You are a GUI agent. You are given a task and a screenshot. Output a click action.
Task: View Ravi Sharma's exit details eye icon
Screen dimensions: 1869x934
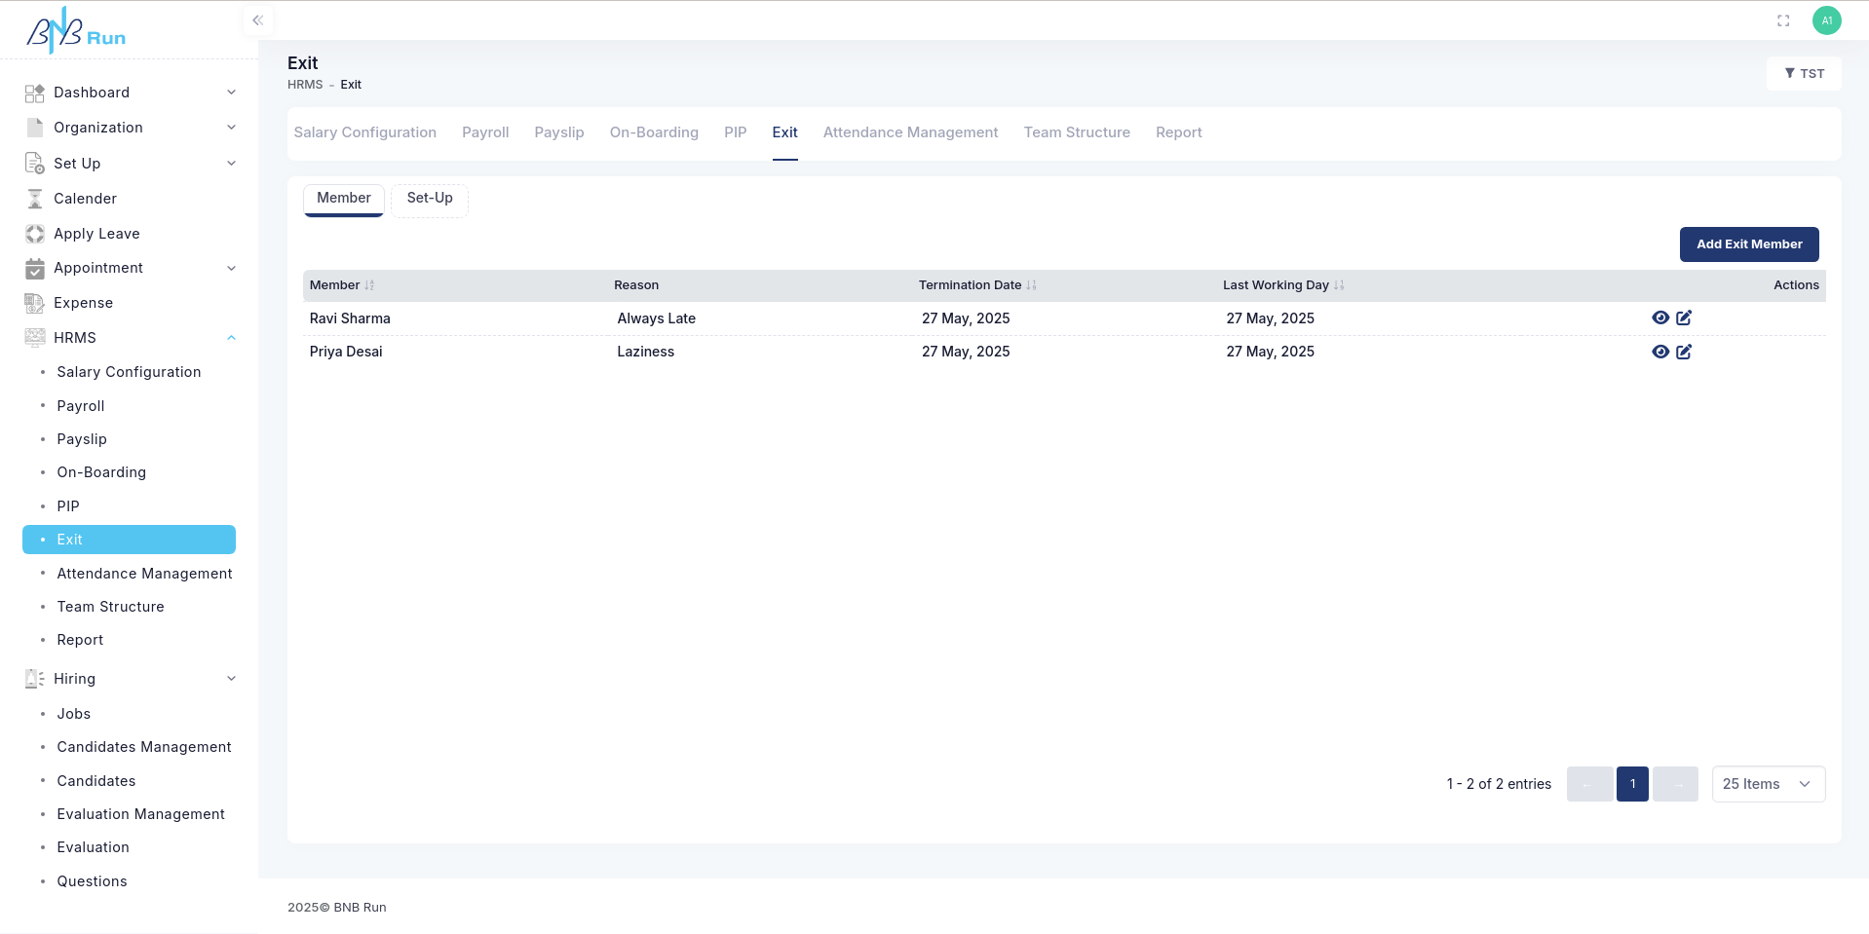pyautogui.click(x=1660, y=318)
